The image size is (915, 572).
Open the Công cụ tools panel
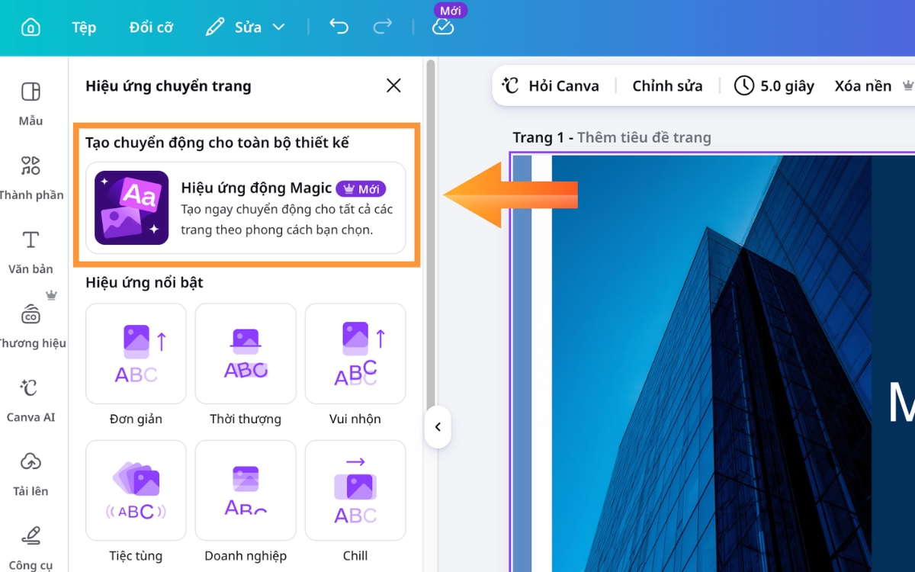(x=30, y=548)
